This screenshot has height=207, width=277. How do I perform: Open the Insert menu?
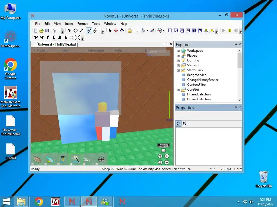click(x=69, y=24)
